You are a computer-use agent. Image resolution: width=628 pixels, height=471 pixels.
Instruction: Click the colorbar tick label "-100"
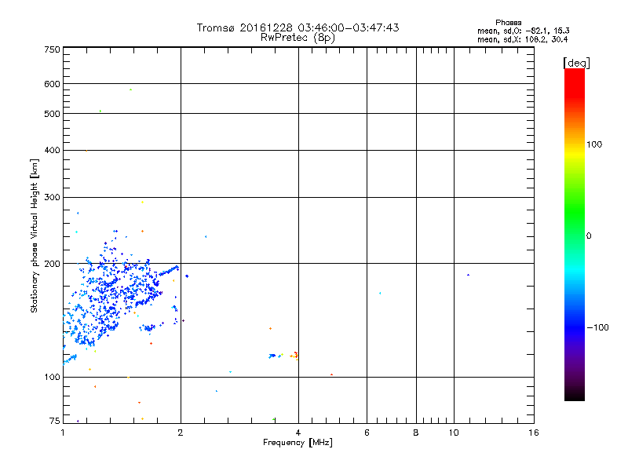597,327
